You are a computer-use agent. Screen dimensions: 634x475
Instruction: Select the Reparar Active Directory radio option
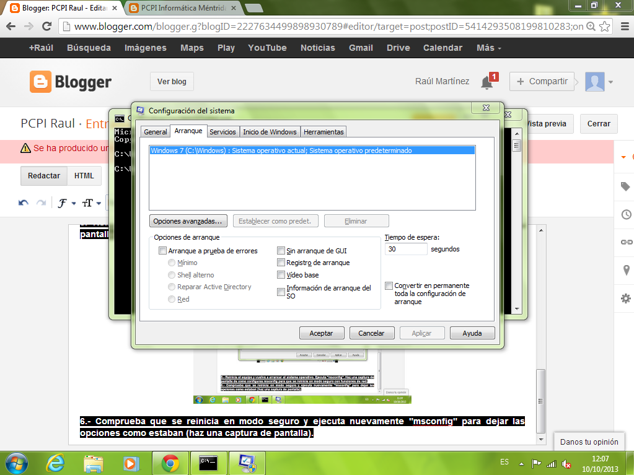pos(172,287)
